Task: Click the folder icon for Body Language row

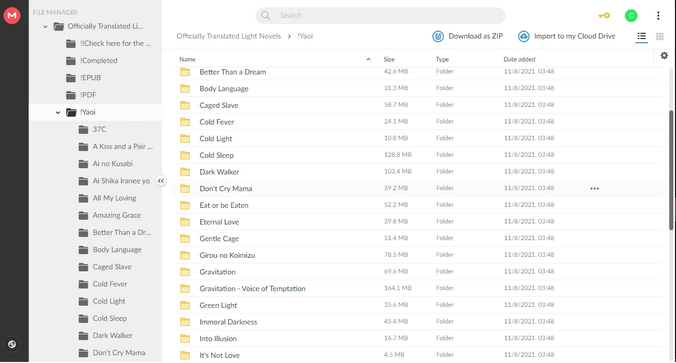Action: pos(185,89)
